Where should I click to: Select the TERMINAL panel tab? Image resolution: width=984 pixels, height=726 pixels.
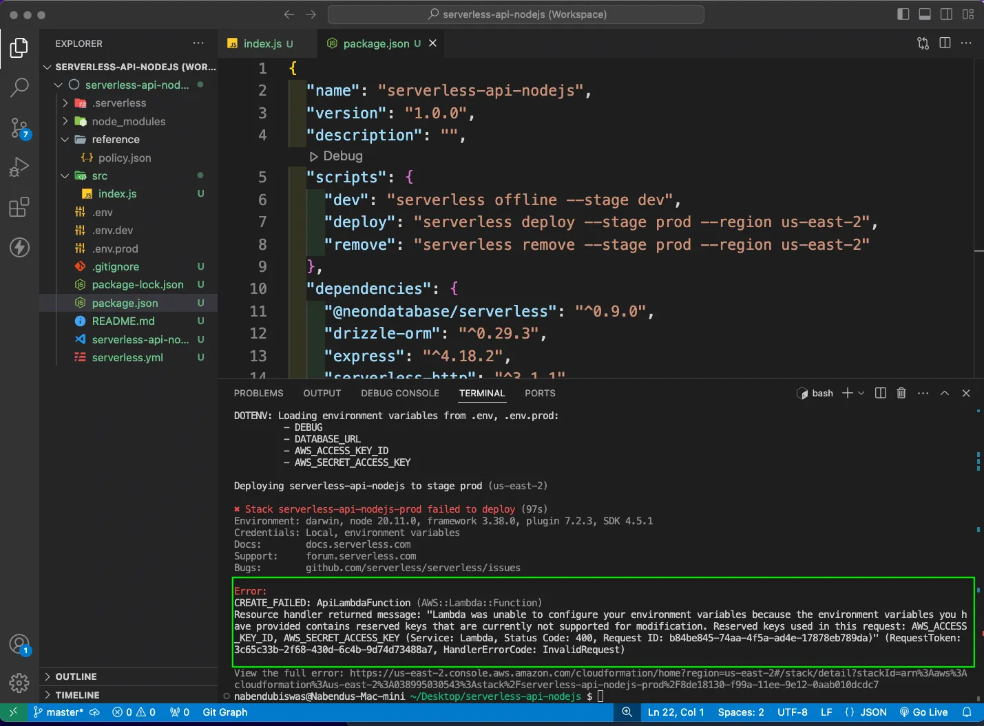(x=482, y=393)
